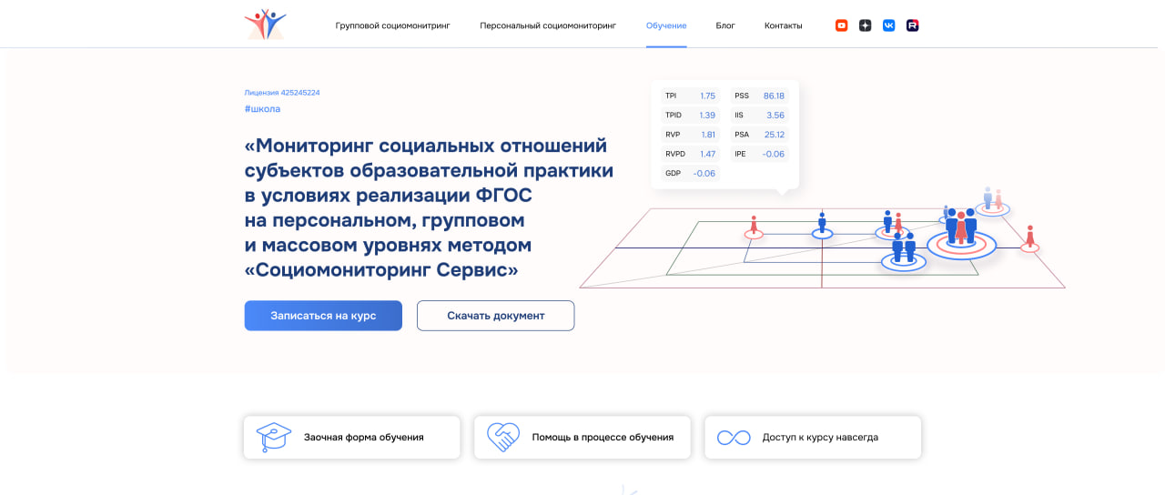
Task: Click the TPID value 1.39
Action: pos(707,116)
